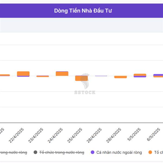Image resolution: width=163 pixels, height=163 pixels.
Task: Click the '25/4/2025' axis label
Action: 75,136
